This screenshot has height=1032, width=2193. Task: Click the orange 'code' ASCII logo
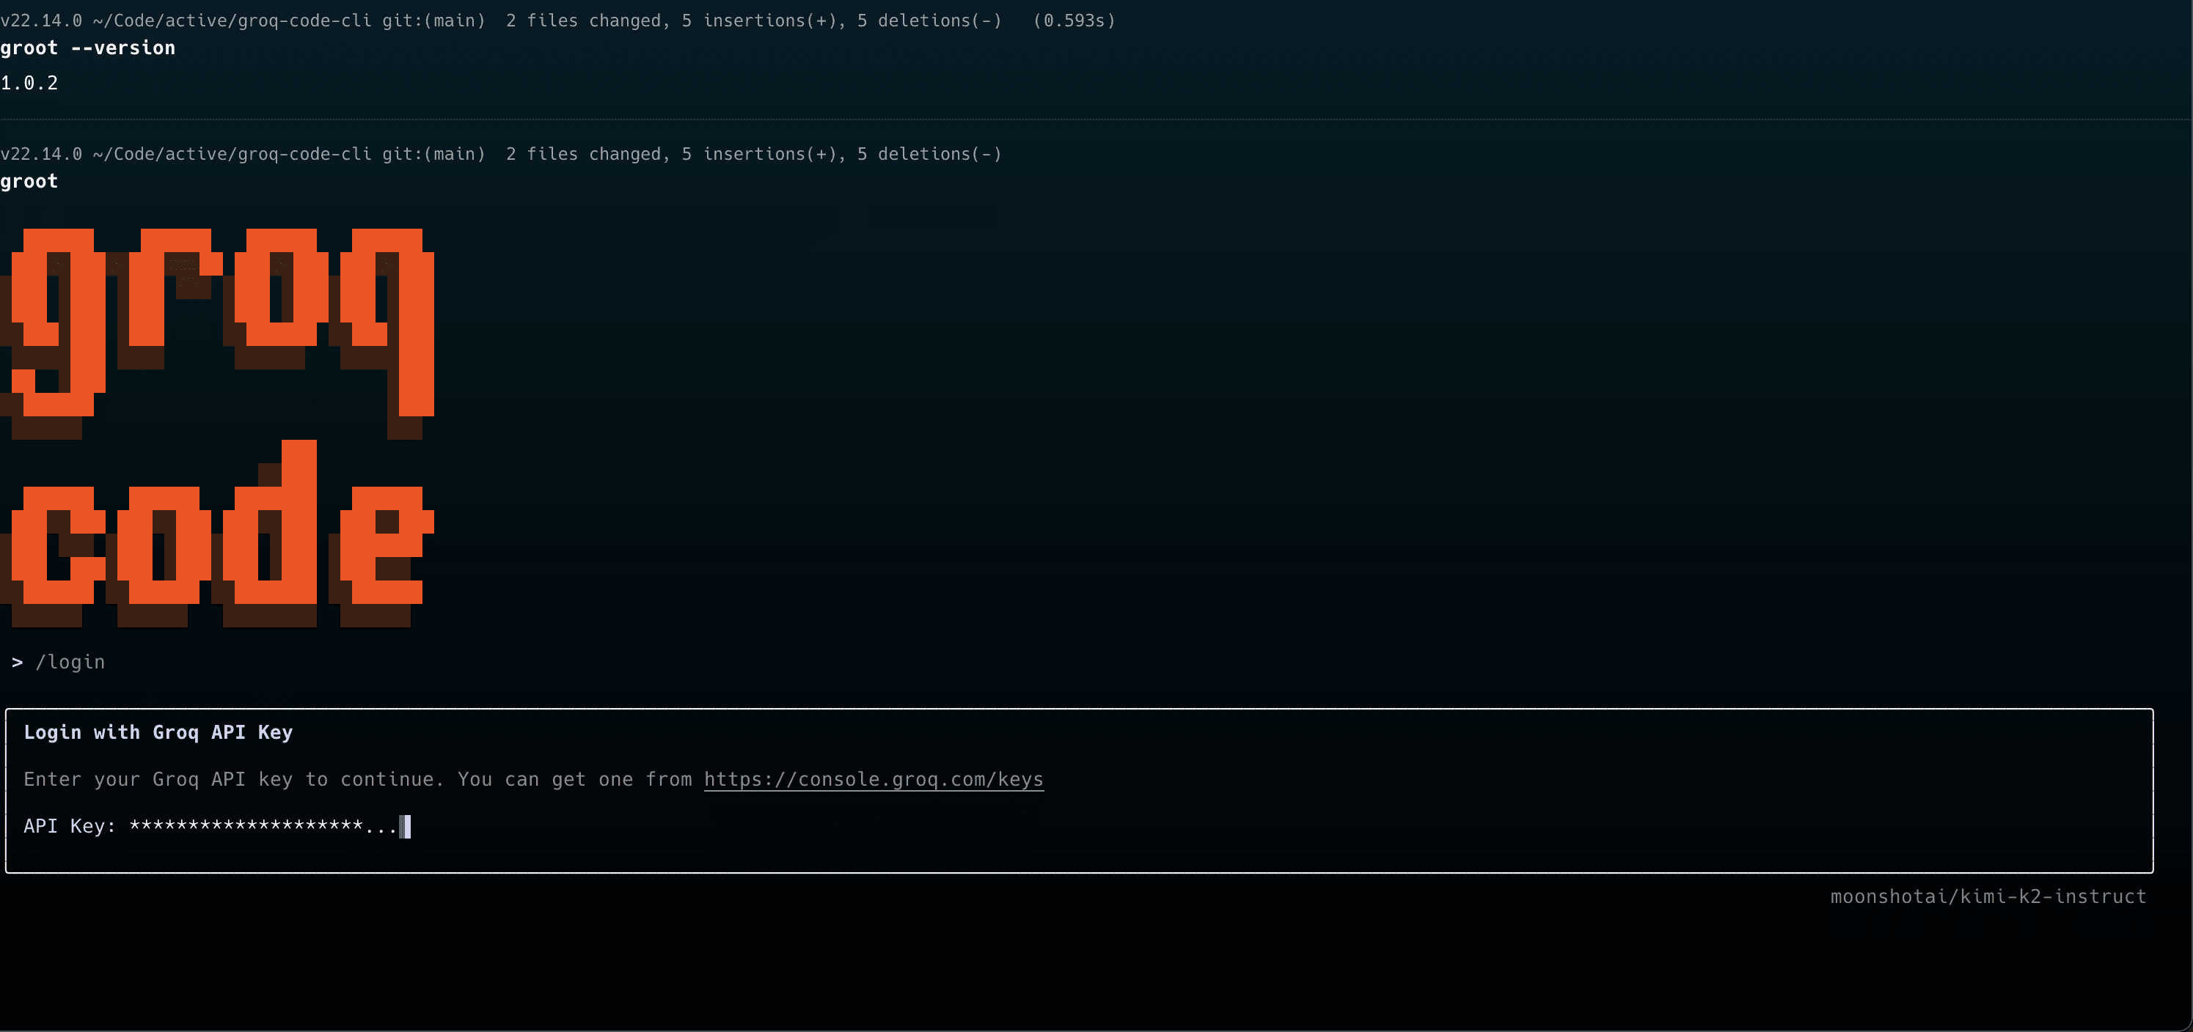(219, 534)
